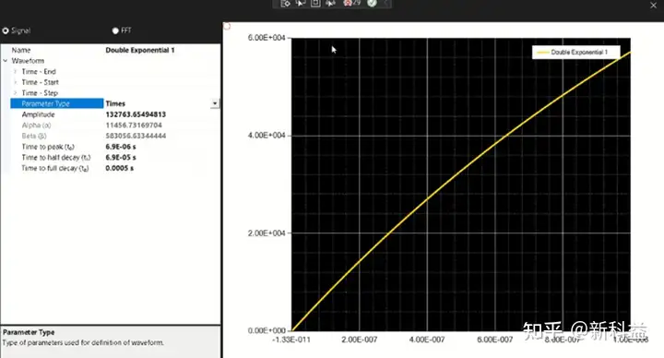Click the square frame icon in top toolbar
Image resolution: width=664 pixels, height=358 pixels.
[315, 4]
